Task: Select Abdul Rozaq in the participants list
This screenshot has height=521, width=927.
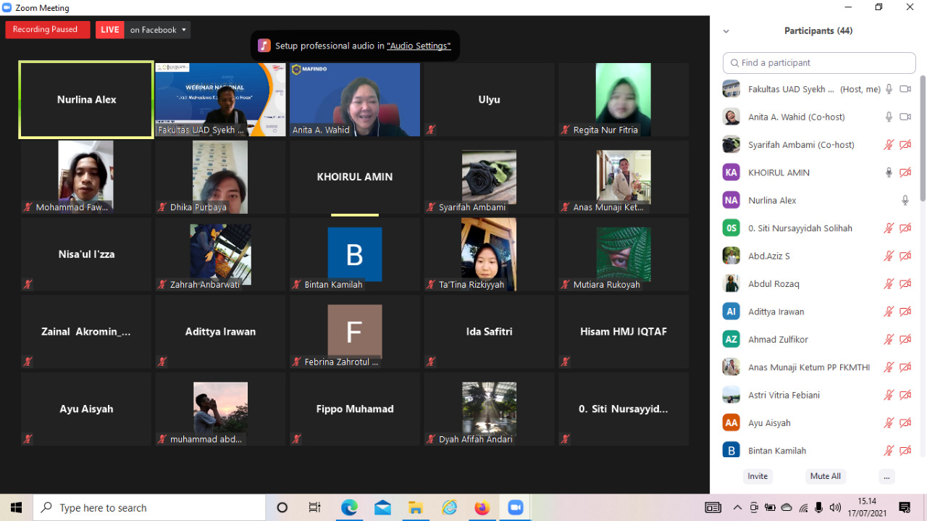Action: pos(773,284)
